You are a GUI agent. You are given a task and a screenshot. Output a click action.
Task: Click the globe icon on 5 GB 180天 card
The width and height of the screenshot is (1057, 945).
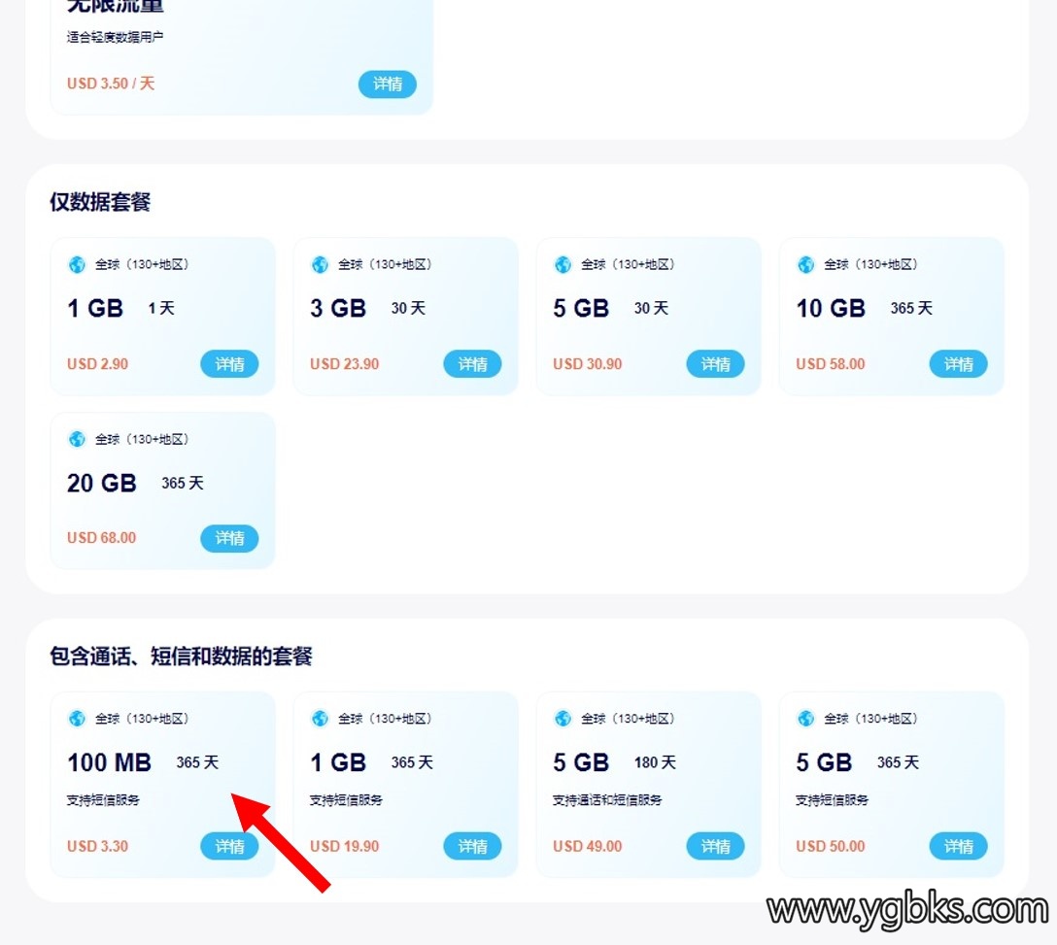pyautogui.click(x=563, y=719)
